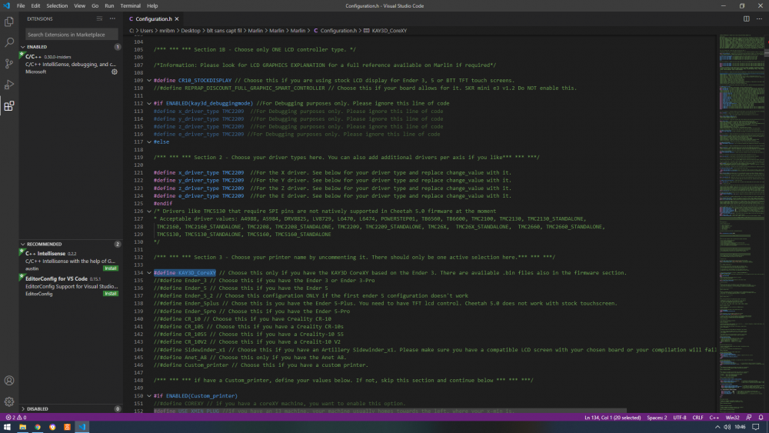Open the Explorer view in activity bar

pyautogui.click(x=8, y=22)
